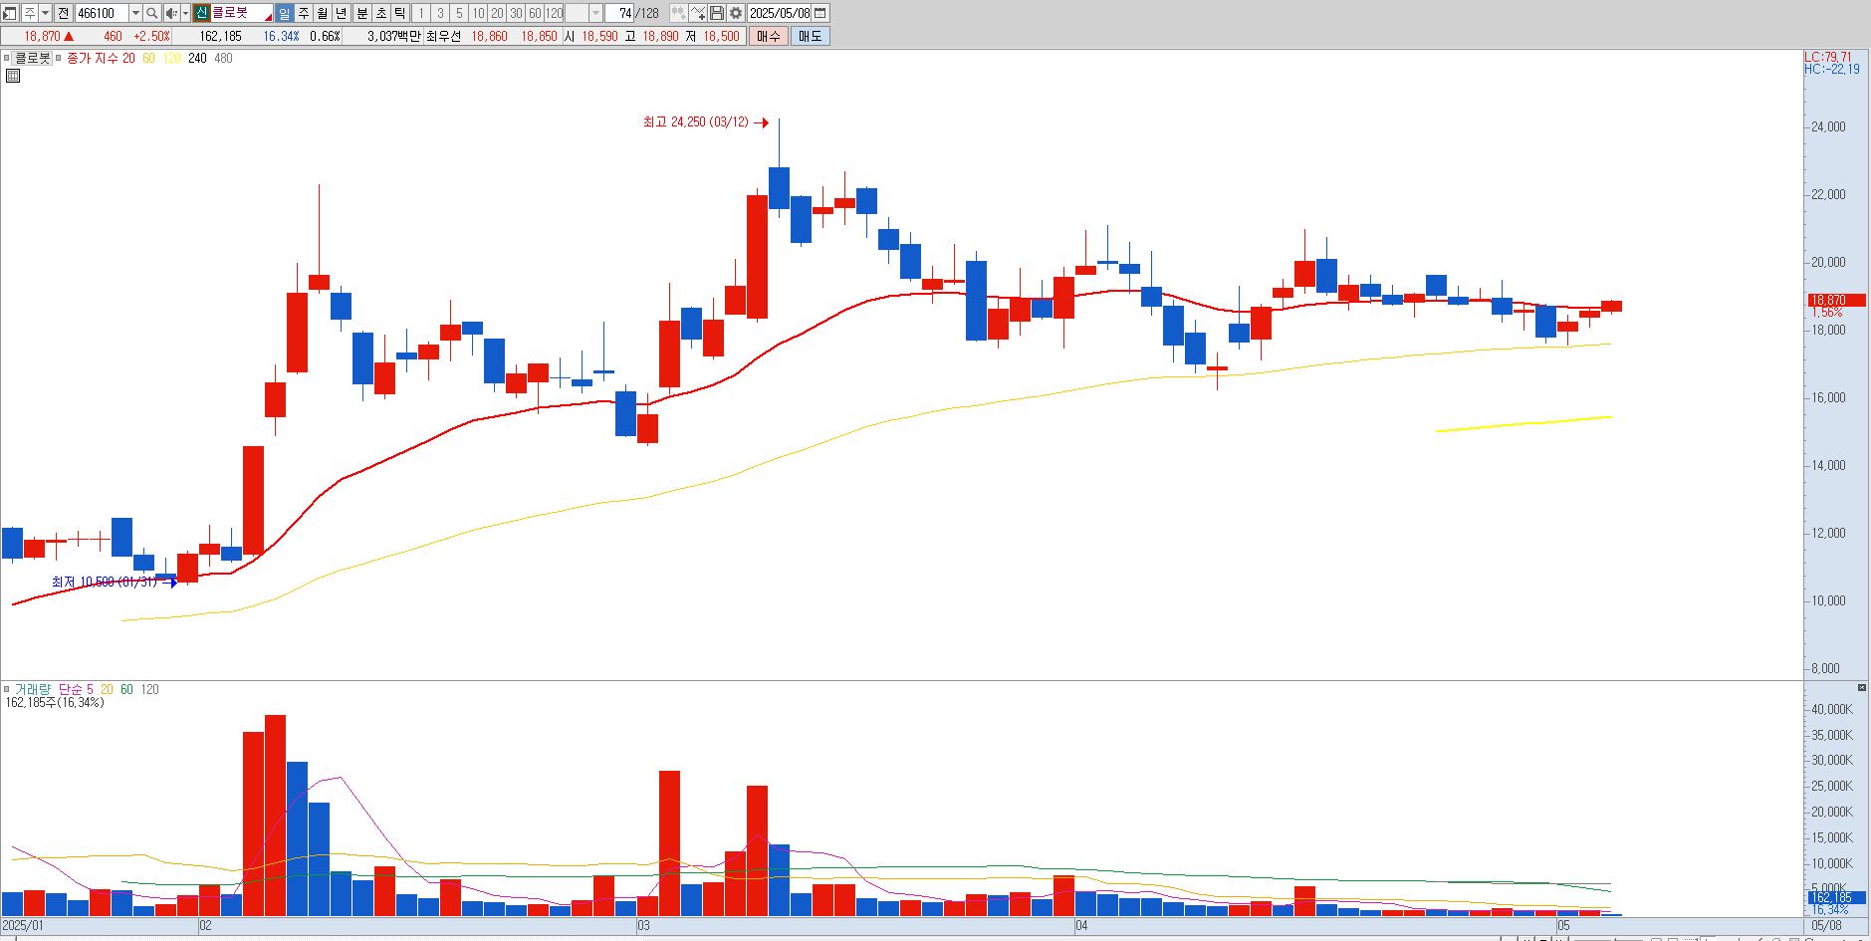This screenshot has height=941, width=1871.
Task: Click the 신 badge beside stock name
Action: point(201,13)
